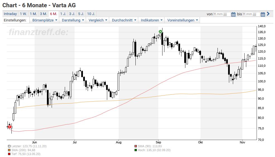
Task: Click the red T low marker on chart
Action: (x=10, y=127)
